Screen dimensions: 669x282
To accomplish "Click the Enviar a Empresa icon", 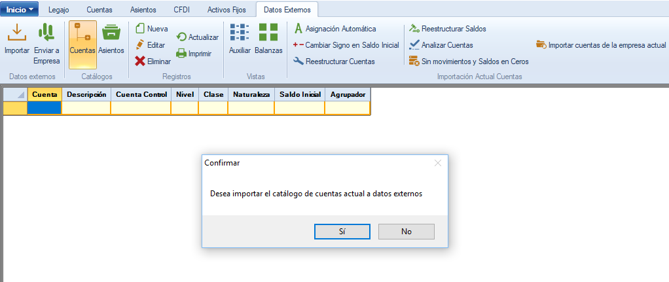I will pyautogui.click(x=46, y=33).
